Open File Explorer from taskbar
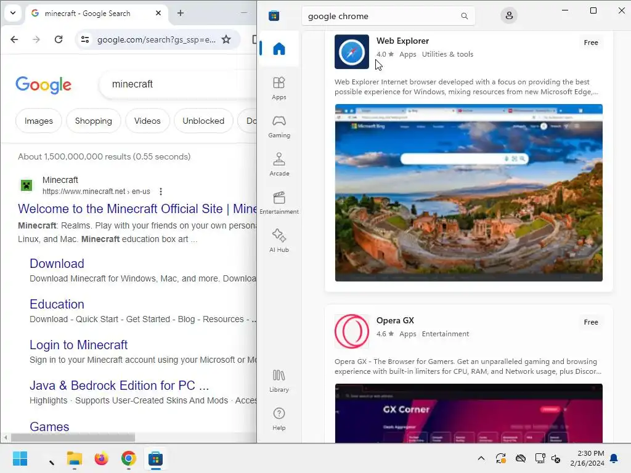The height and width of the screenshot is (473, 631). [75, 458]
